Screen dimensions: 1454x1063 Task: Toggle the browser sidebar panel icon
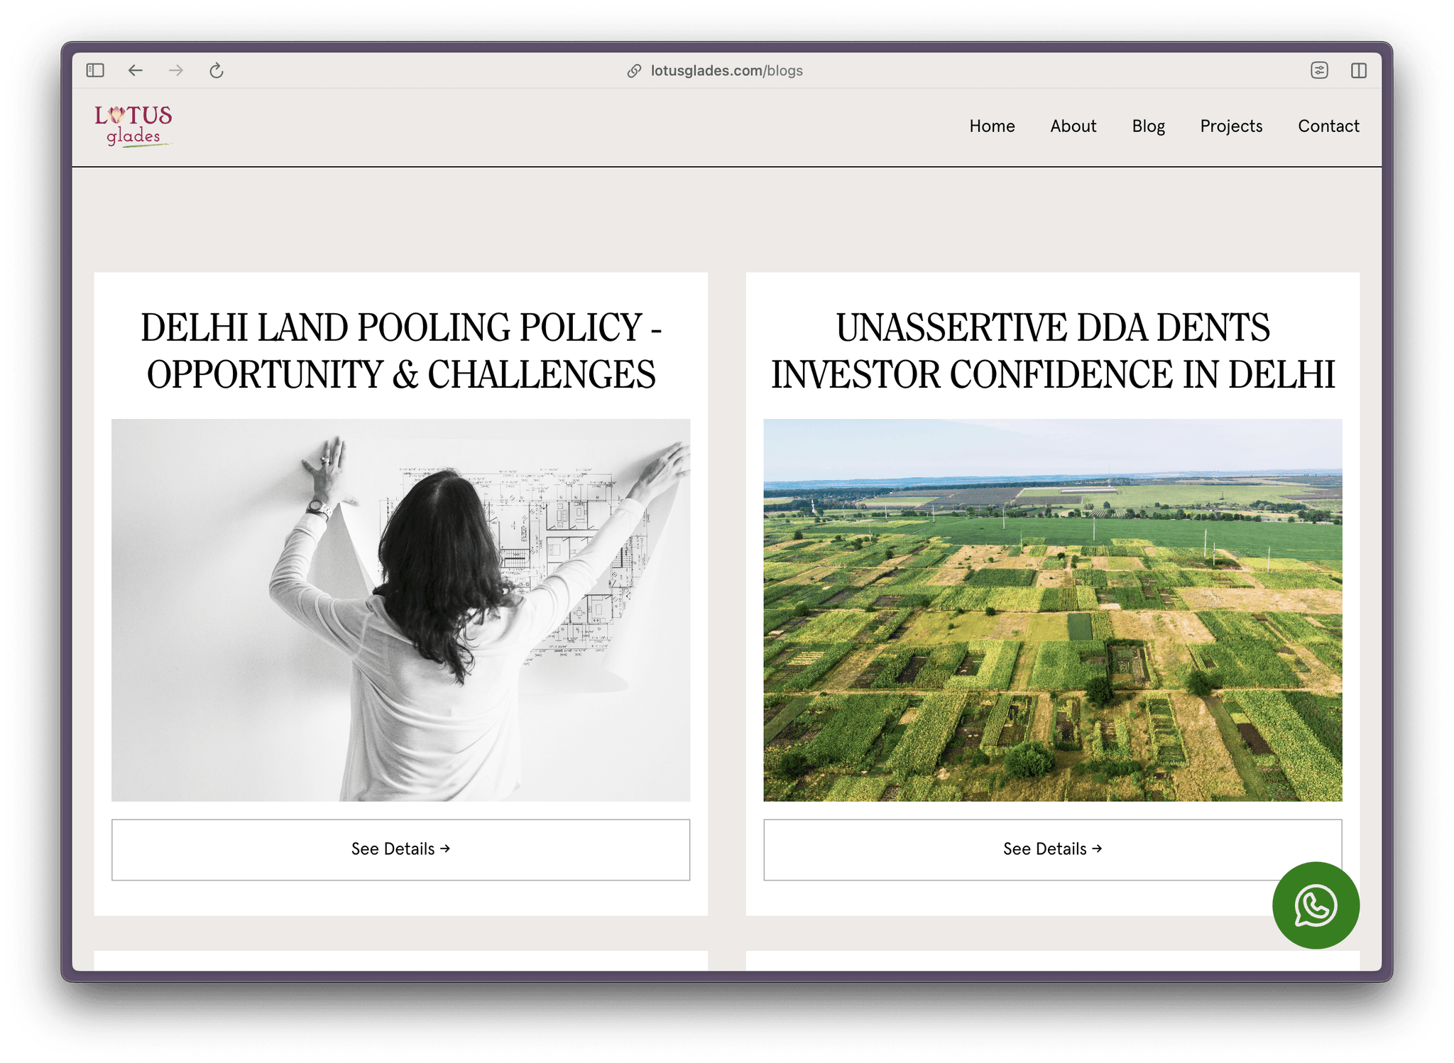pos(95,70)
